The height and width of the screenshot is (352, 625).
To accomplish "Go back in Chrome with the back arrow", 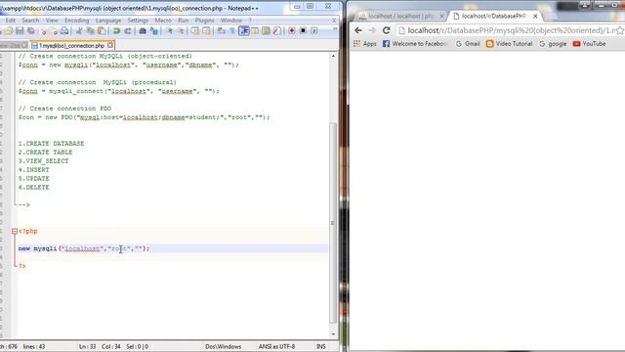I will point(358,30).
